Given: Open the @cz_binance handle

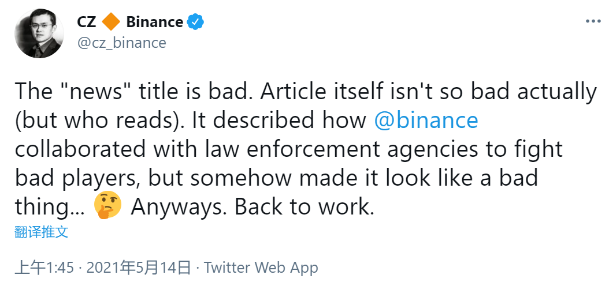Looking at the screenshot, I should pyautogui.click(x=121, y=43).
